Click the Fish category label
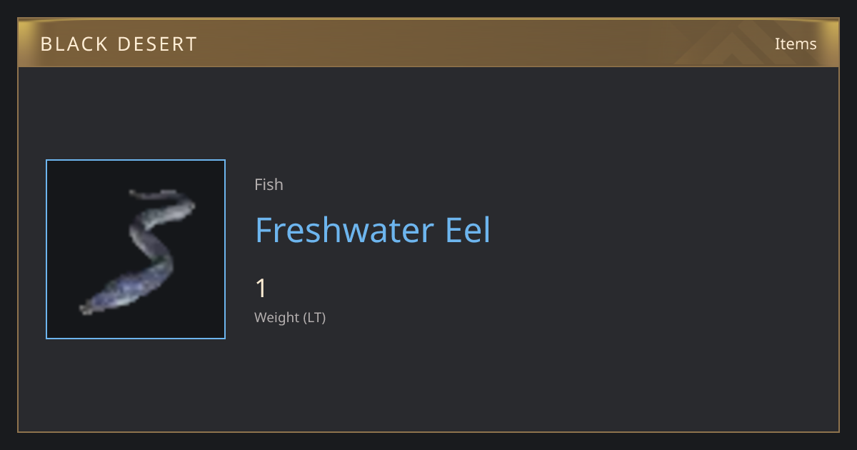This screenshot has width=857, height=450. pos(269,184)
